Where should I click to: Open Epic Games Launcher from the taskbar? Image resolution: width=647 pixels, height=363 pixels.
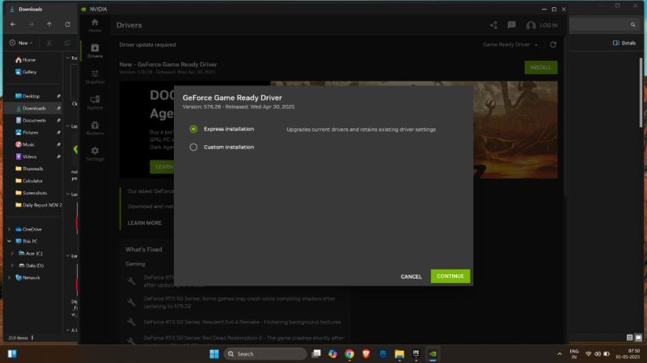click(x=416, y=354)
